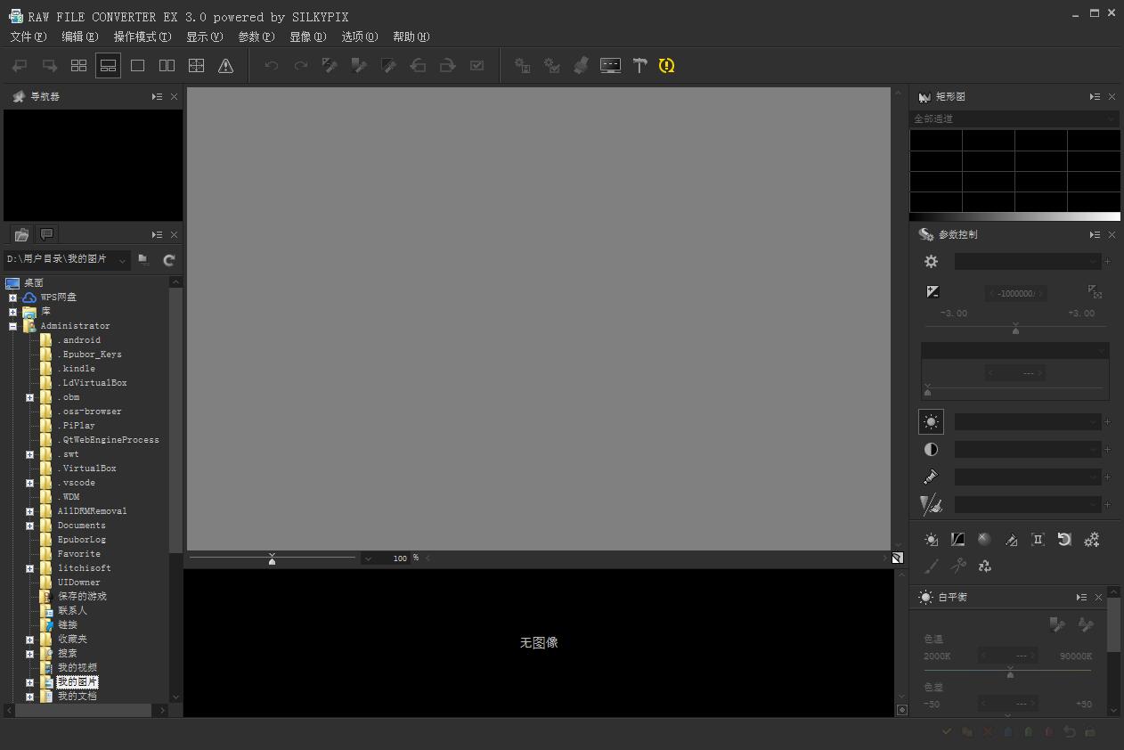Switch to single preview display mode

[137, 66]
